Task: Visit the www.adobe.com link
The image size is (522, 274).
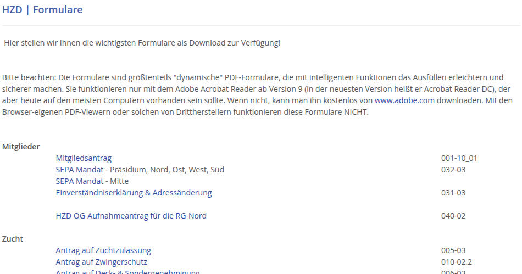Action: tap(404, 100)
